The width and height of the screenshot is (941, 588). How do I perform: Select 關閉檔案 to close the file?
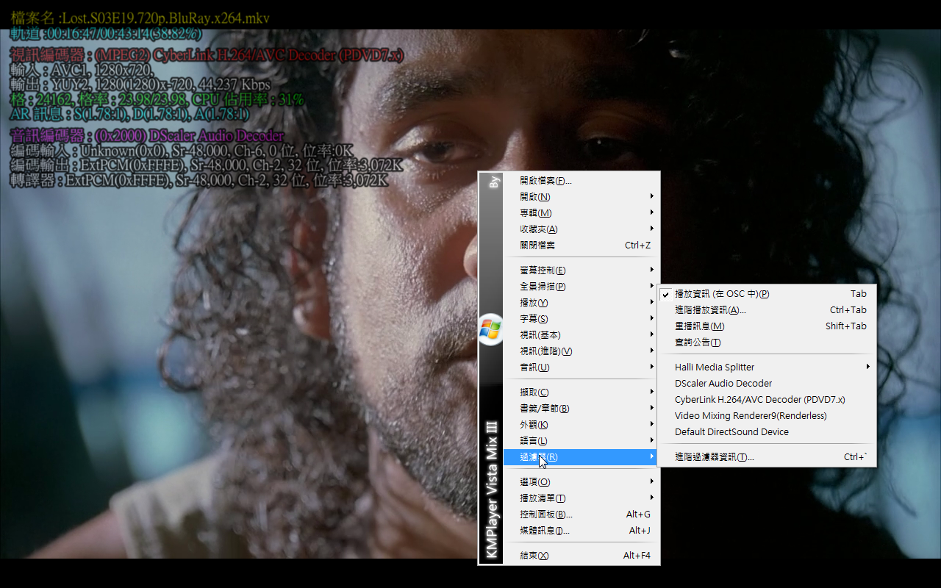click(x=537, y=245)
